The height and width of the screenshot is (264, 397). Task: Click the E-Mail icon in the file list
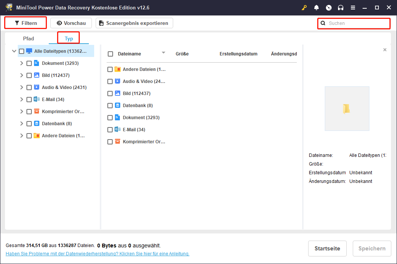[x=118, y=129]
